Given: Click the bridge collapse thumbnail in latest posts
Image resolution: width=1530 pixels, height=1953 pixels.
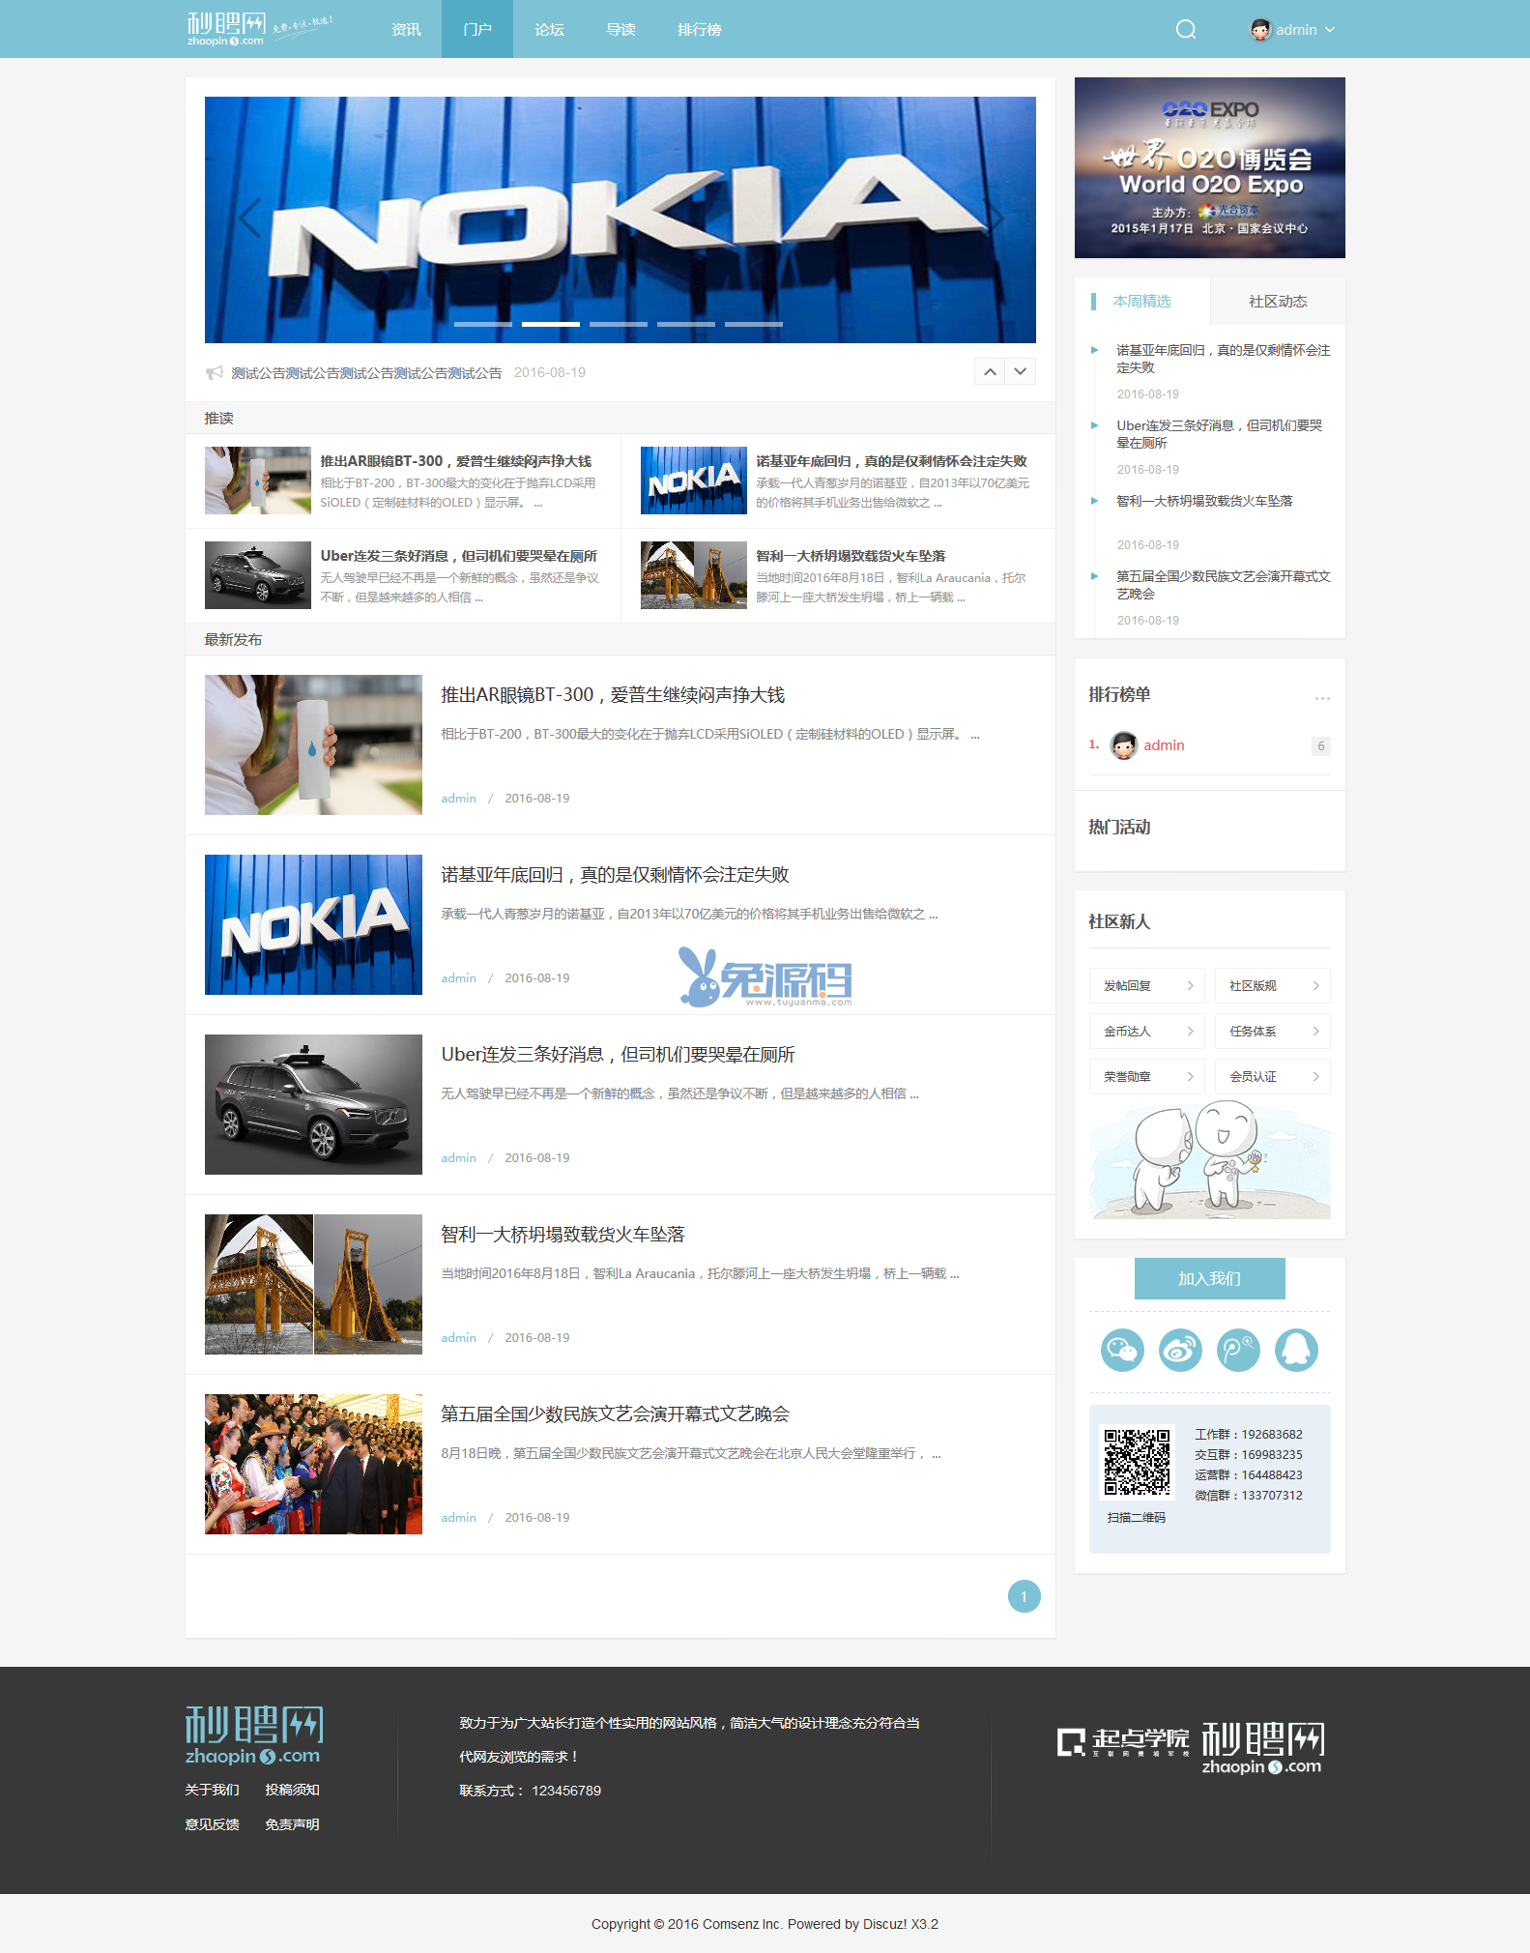Looking at the screenshot, I should pyautogui.click(x=313, y=1284).
